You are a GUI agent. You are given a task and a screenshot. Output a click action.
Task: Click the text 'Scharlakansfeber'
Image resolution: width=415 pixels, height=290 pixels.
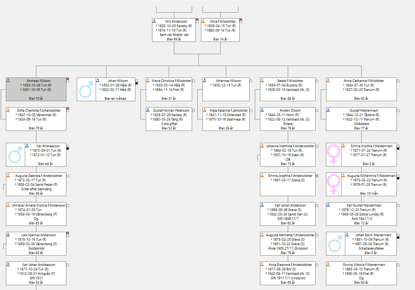(371, 248)
